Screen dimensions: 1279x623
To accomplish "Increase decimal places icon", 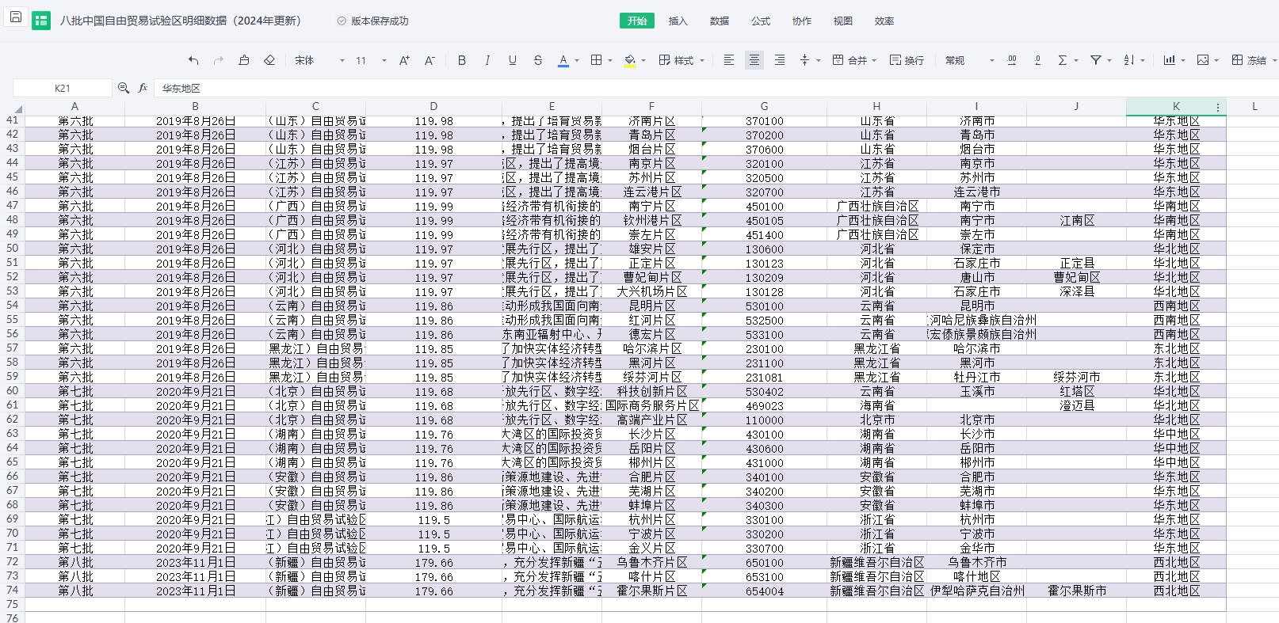I will tap(1012, 60).
